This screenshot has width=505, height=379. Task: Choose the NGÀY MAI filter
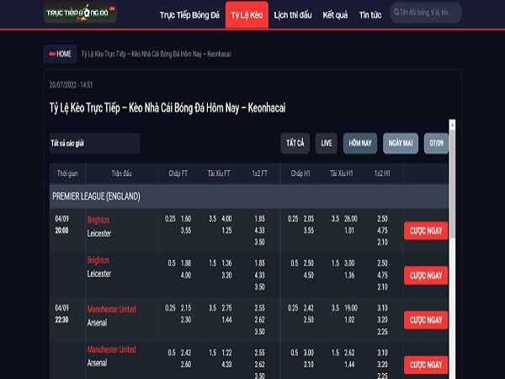(x=401, y=143)
